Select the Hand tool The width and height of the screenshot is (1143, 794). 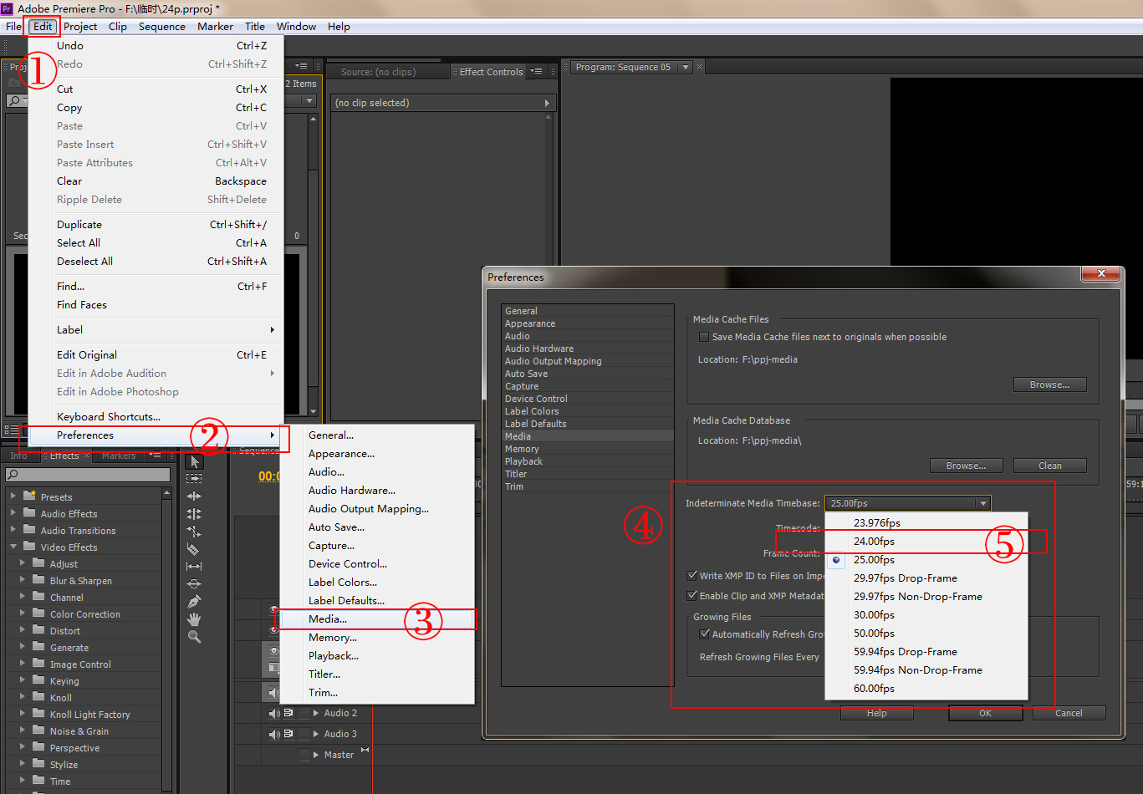point(194,619)
